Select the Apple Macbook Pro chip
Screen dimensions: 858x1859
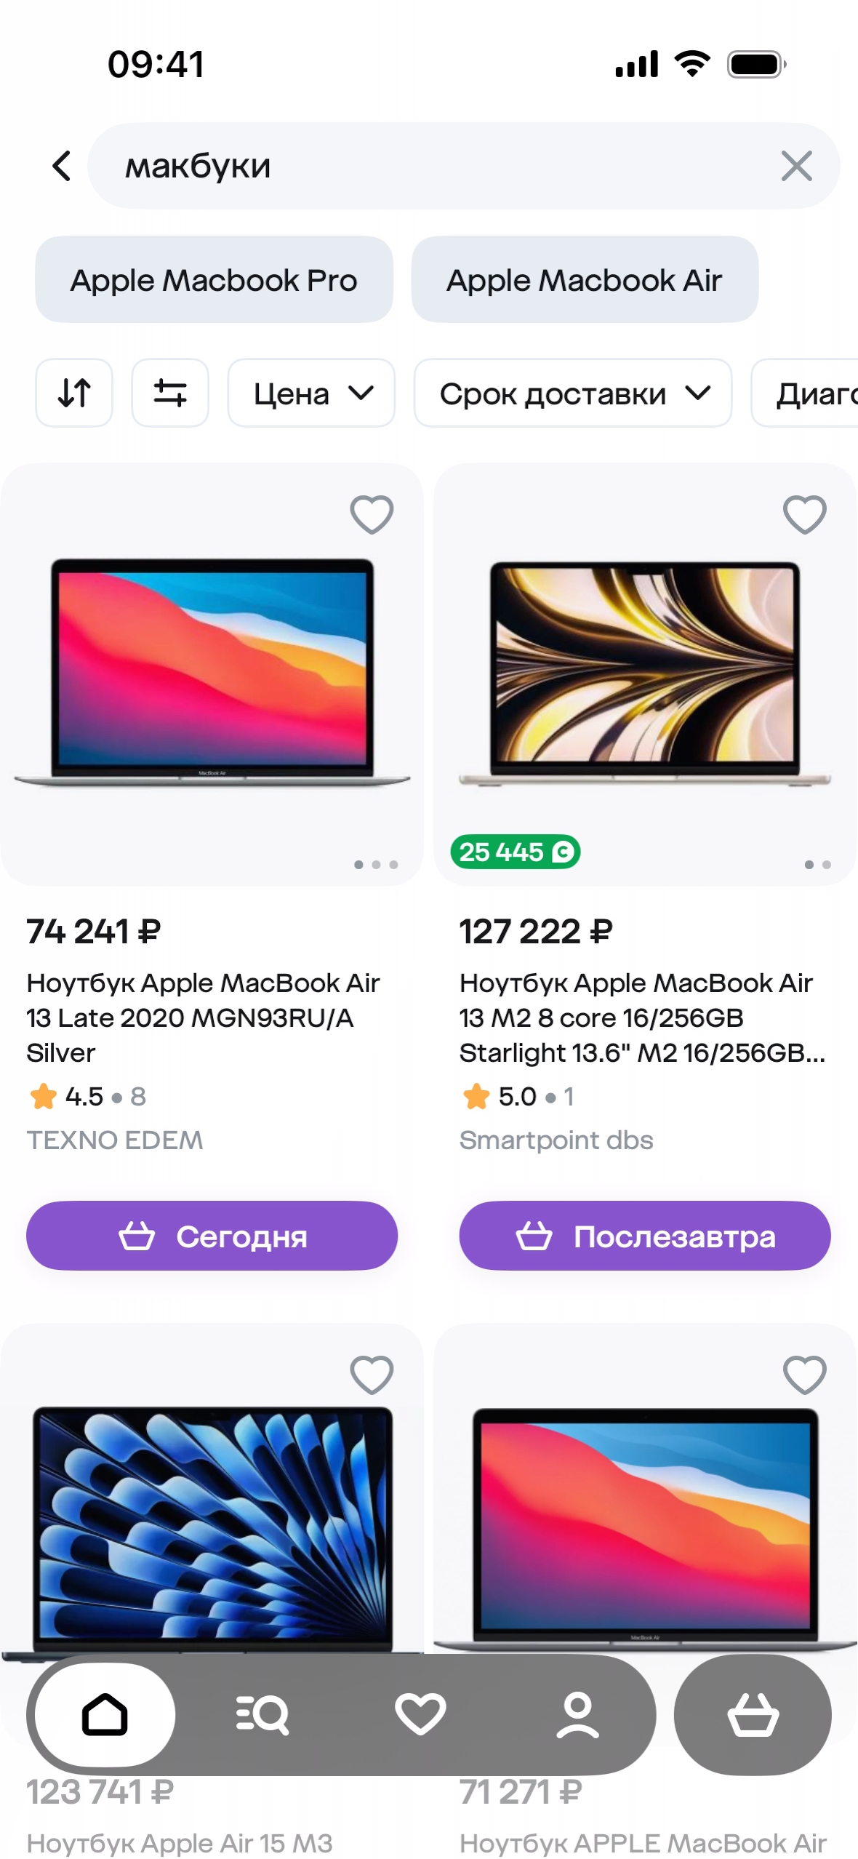click(214, 279)
